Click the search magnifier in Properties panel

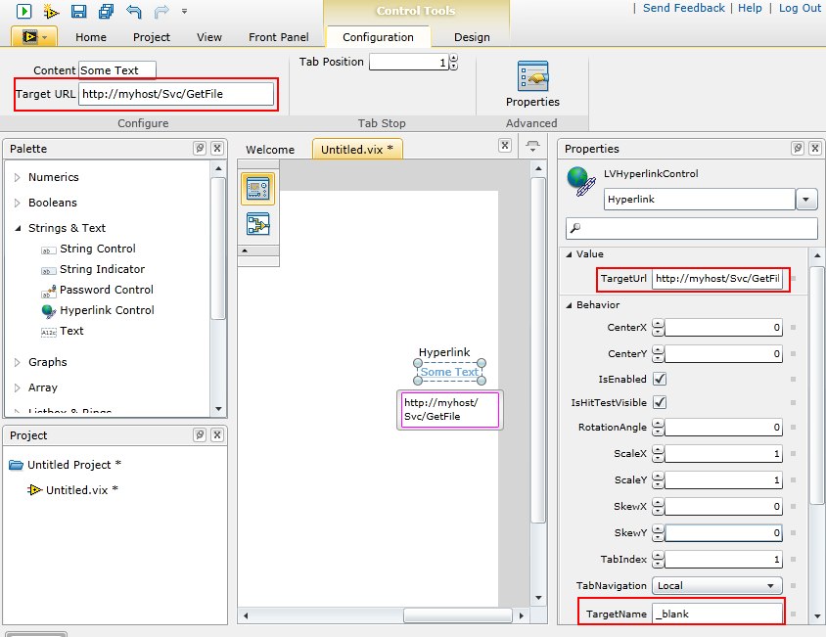tap(575, 228)
